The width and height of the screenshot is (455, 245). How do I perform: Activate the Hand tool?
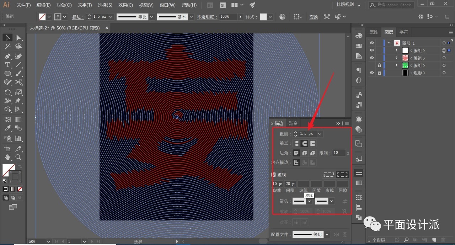(7, 157)
